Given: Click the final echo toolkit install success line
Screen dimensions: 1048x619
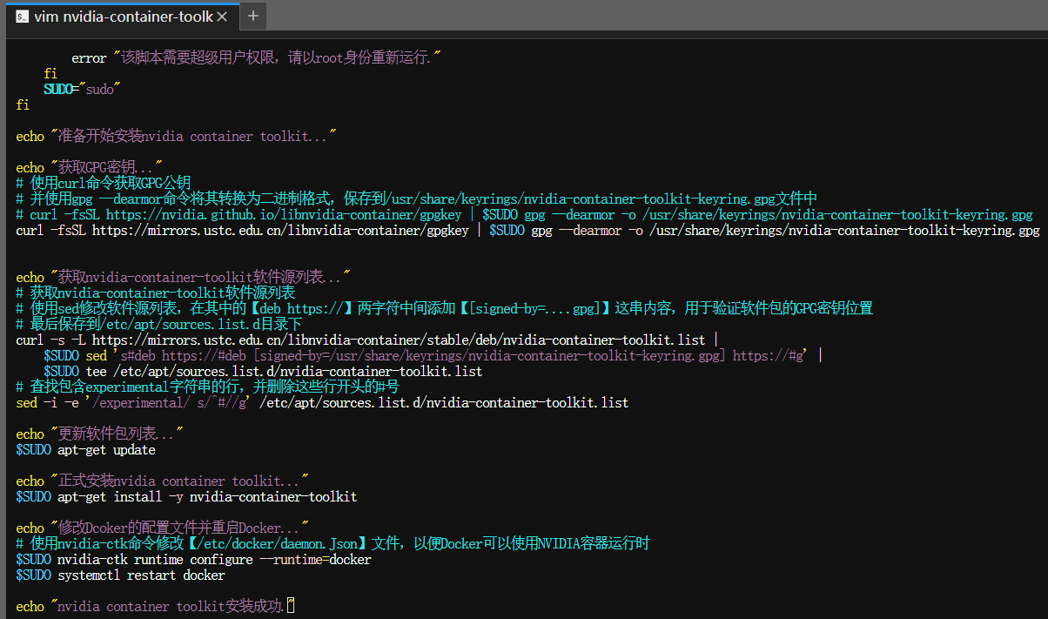Looking at the screenshot, I should pos(155,607).
